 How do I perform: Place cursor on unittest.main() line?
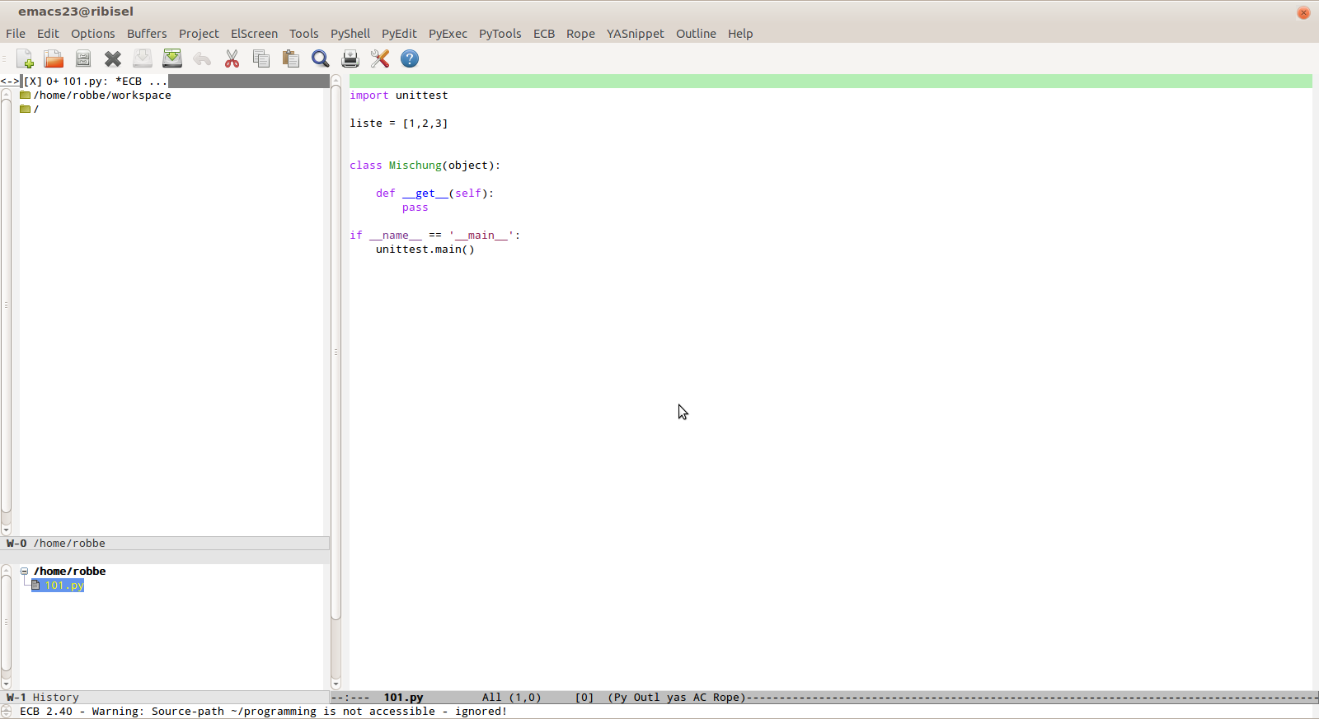coord(425,250)
